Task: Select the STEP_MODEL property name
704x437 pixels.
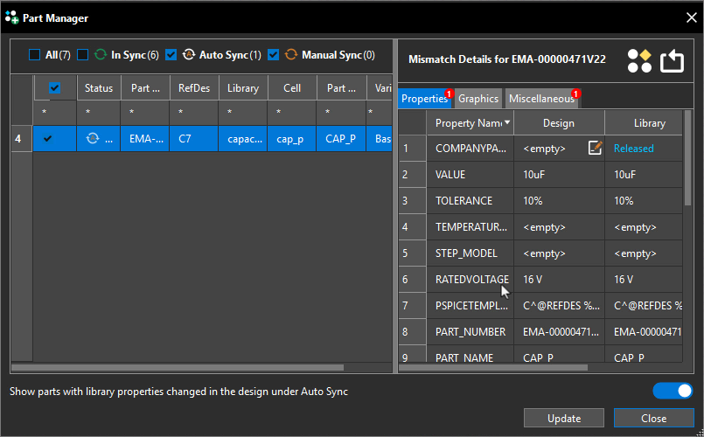Action: tap(470, 253)
